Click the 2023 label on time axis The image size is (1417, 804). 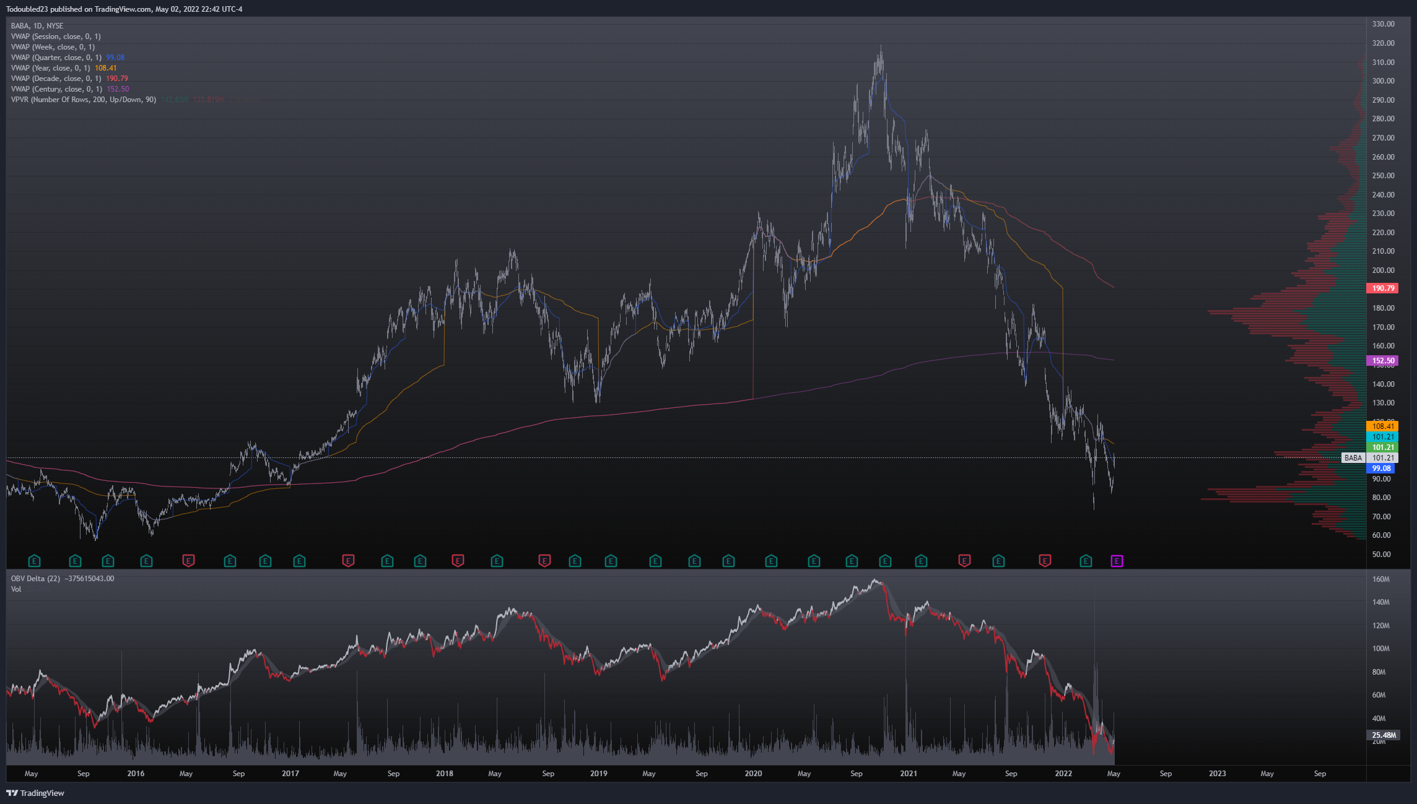1218,774
